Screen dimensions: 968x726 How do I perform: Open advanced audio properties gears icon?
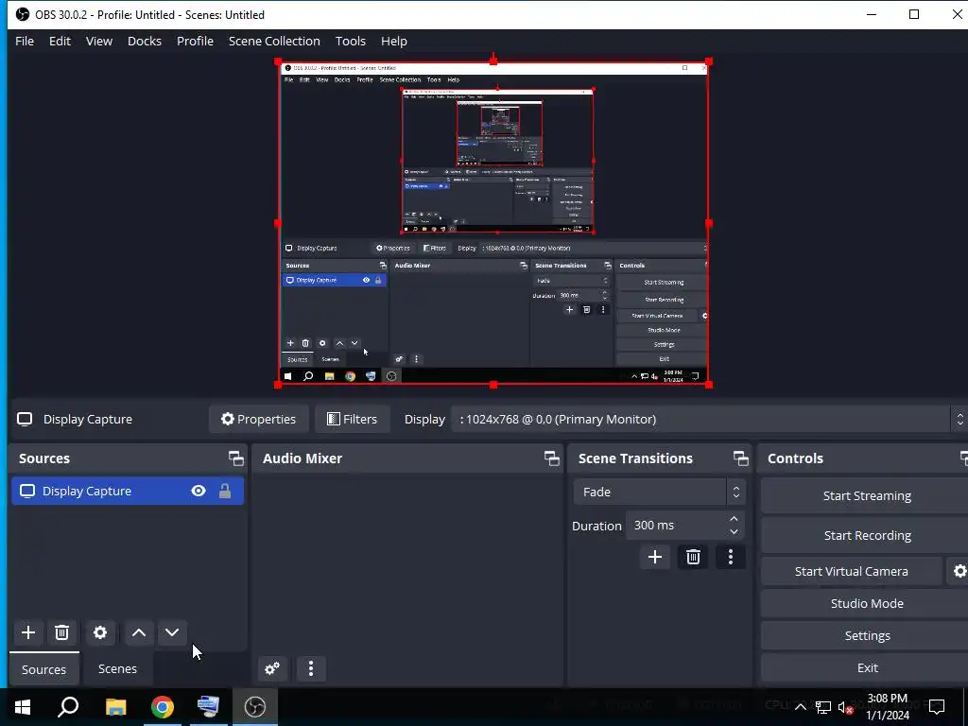pos(272,668)
